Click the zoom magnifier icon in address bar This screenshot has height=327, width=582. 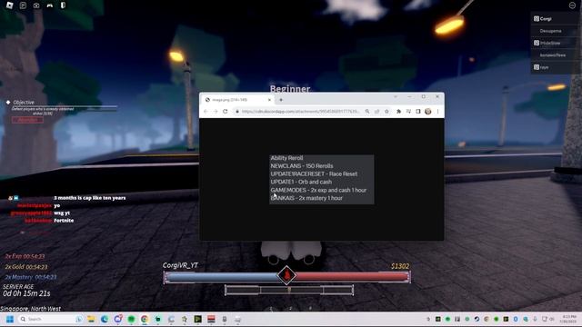point(367,111)
